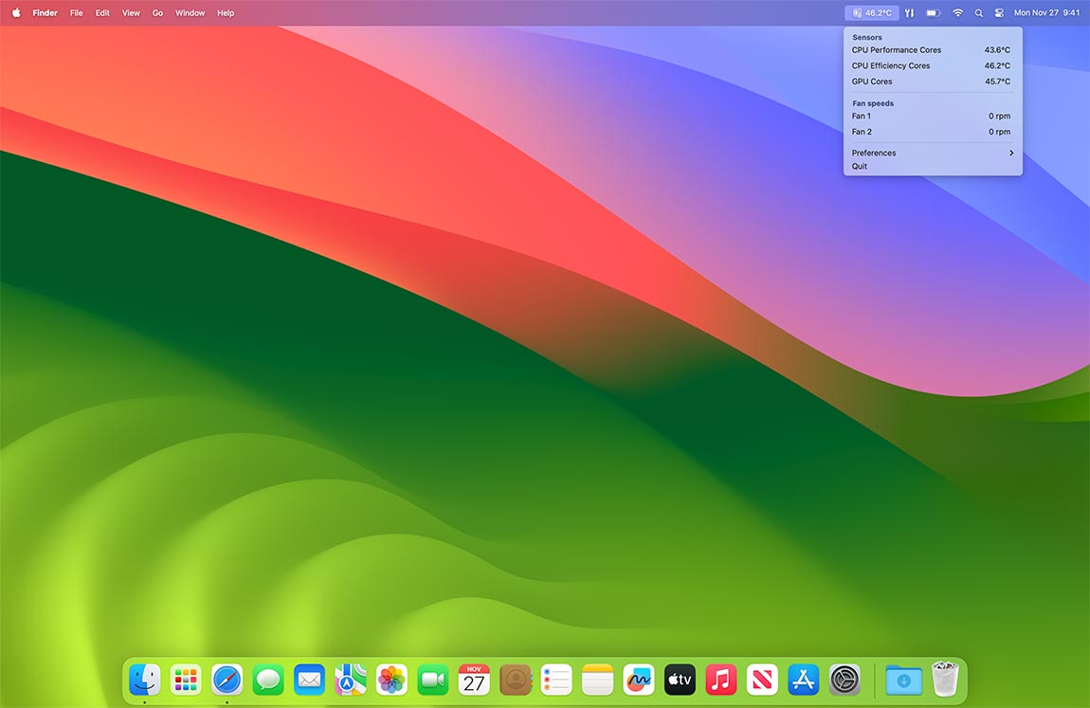The width and height of the screenshot is (1090, 708).
Task: Start FaceTime from the Dock
Action: [432, 680]
